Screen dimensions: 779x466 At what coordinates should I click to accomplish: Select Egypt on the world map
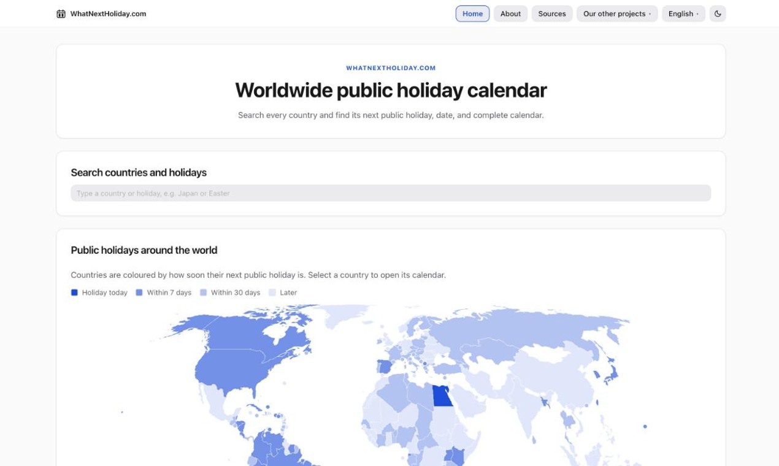(x=442, y=396)
